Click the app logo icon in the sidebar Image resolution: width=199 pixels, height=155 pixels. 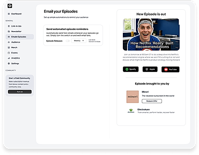pyautogui.click(x=10, y=6)
